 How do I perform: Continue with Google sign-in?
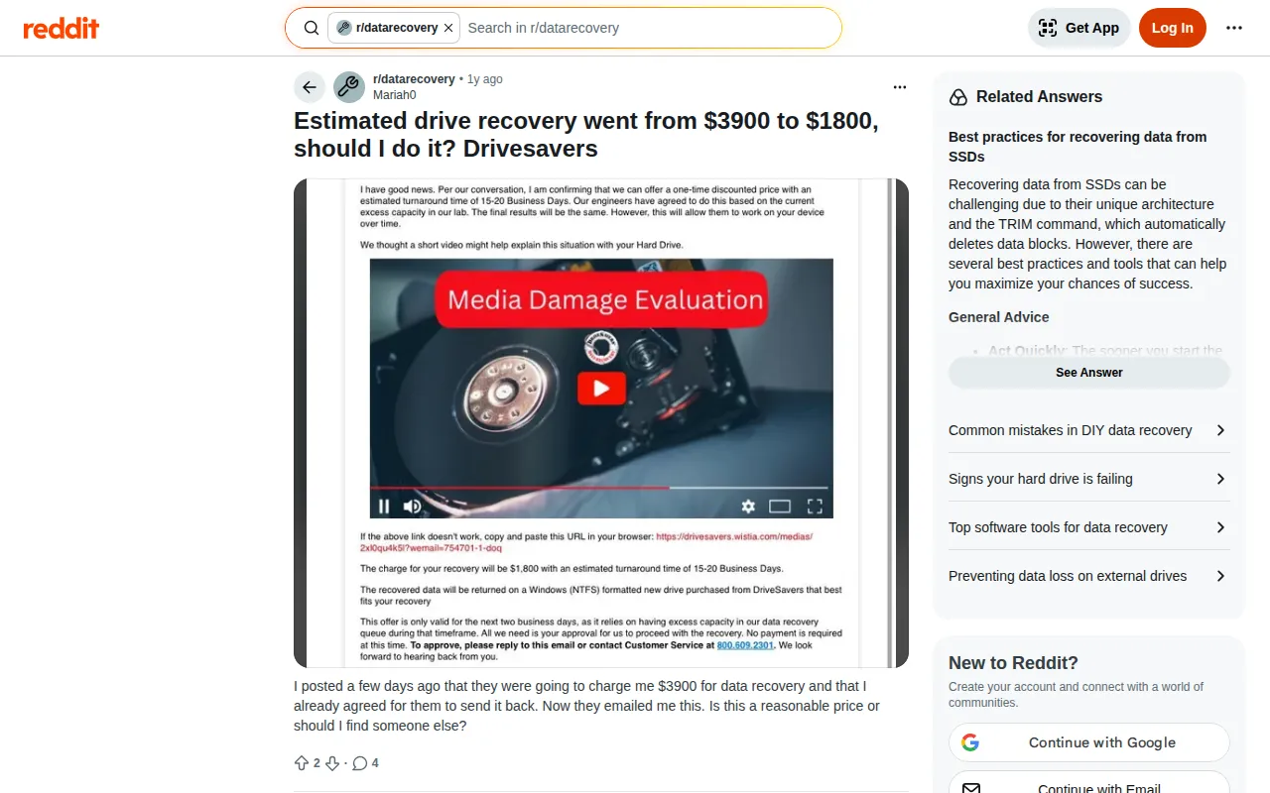point(1089,742)
